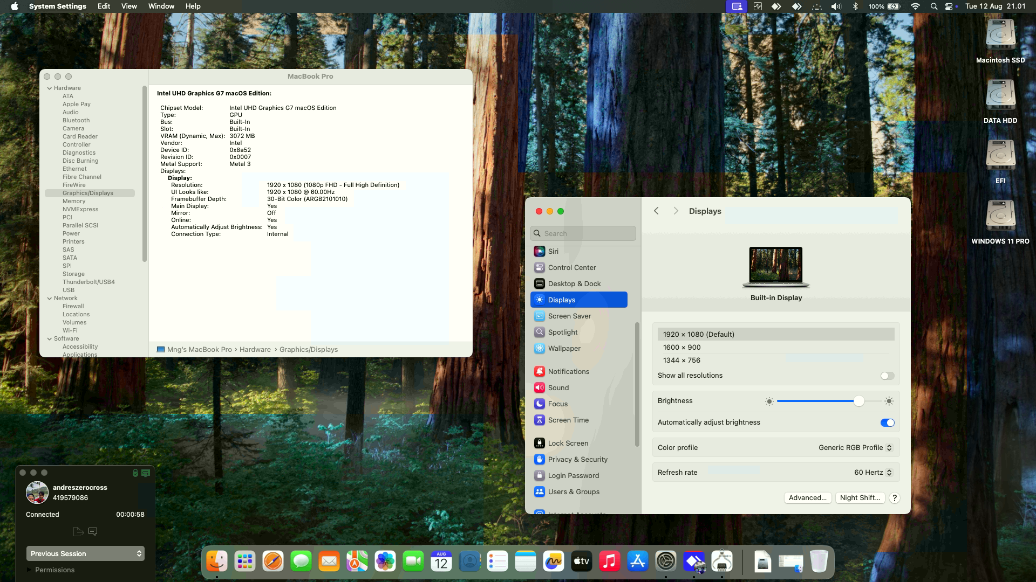This screenshot has height=582, width=1036.
Task: Click the Night Shift button
Action: coord(860,498)
